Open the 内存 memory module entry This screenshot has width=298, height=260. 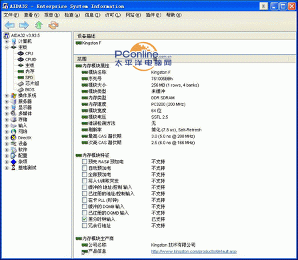point(30,71)
